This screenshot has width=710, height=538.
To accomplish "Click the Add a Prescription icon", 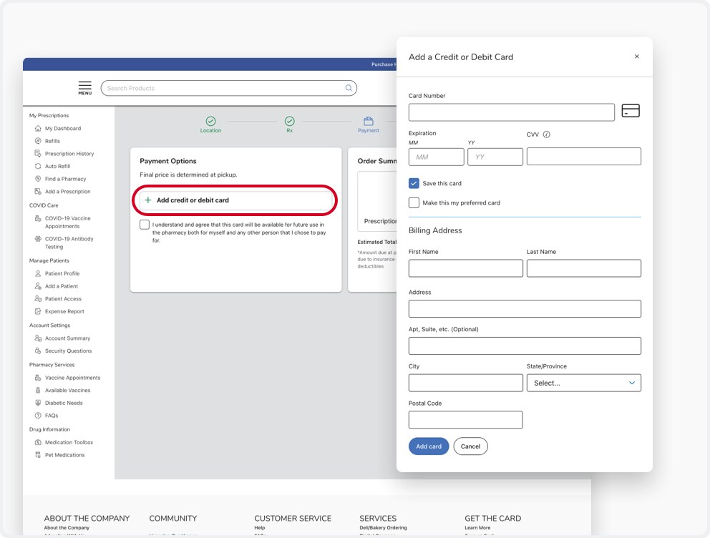I will (38, 192).
